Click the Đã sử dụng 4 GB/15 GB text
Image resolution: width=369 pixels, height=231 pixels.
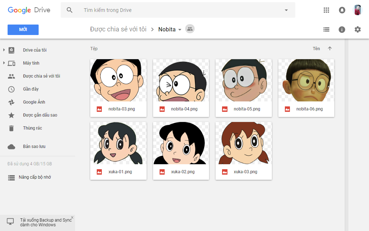pyautogui.click(x=30, y=164)
